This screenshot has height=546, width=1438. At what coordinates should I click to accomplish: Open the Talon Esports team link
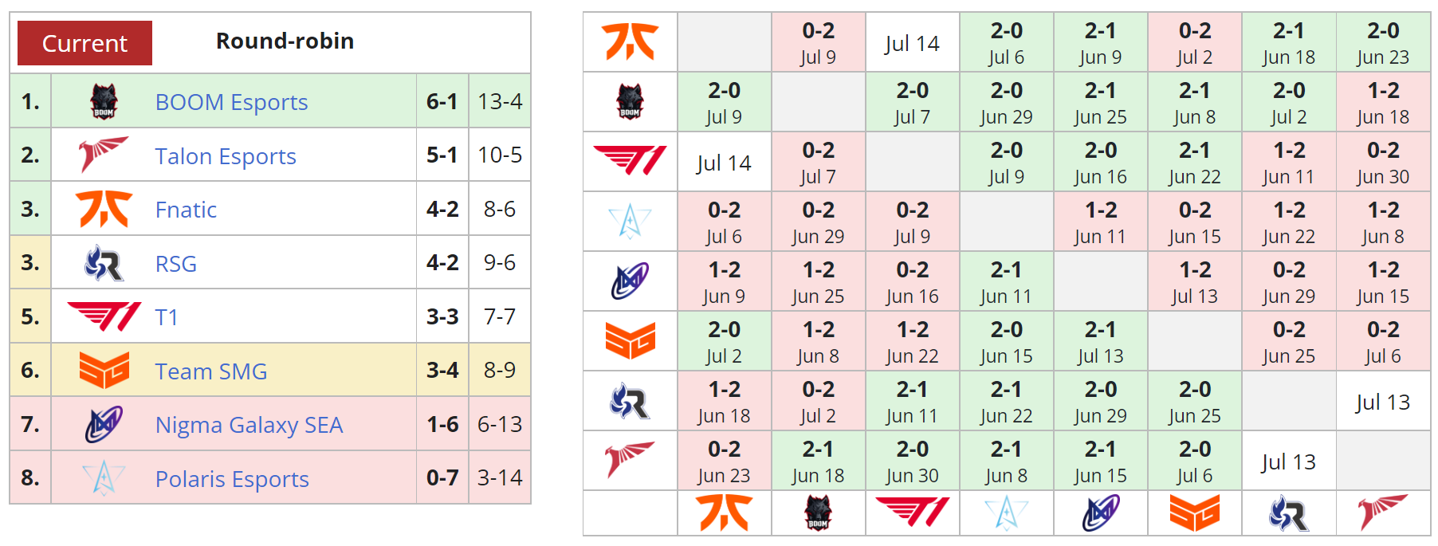click(x=226, y=156)
